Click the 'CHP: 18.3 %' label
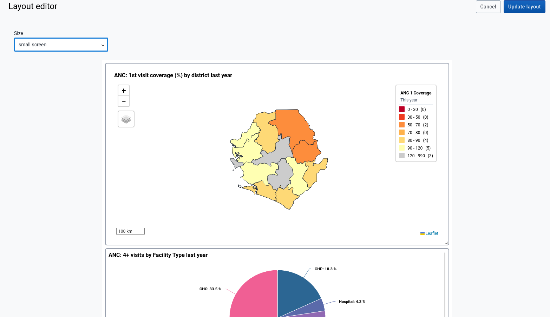The height and width of the screenshot is (317, 550). [325, 269]
